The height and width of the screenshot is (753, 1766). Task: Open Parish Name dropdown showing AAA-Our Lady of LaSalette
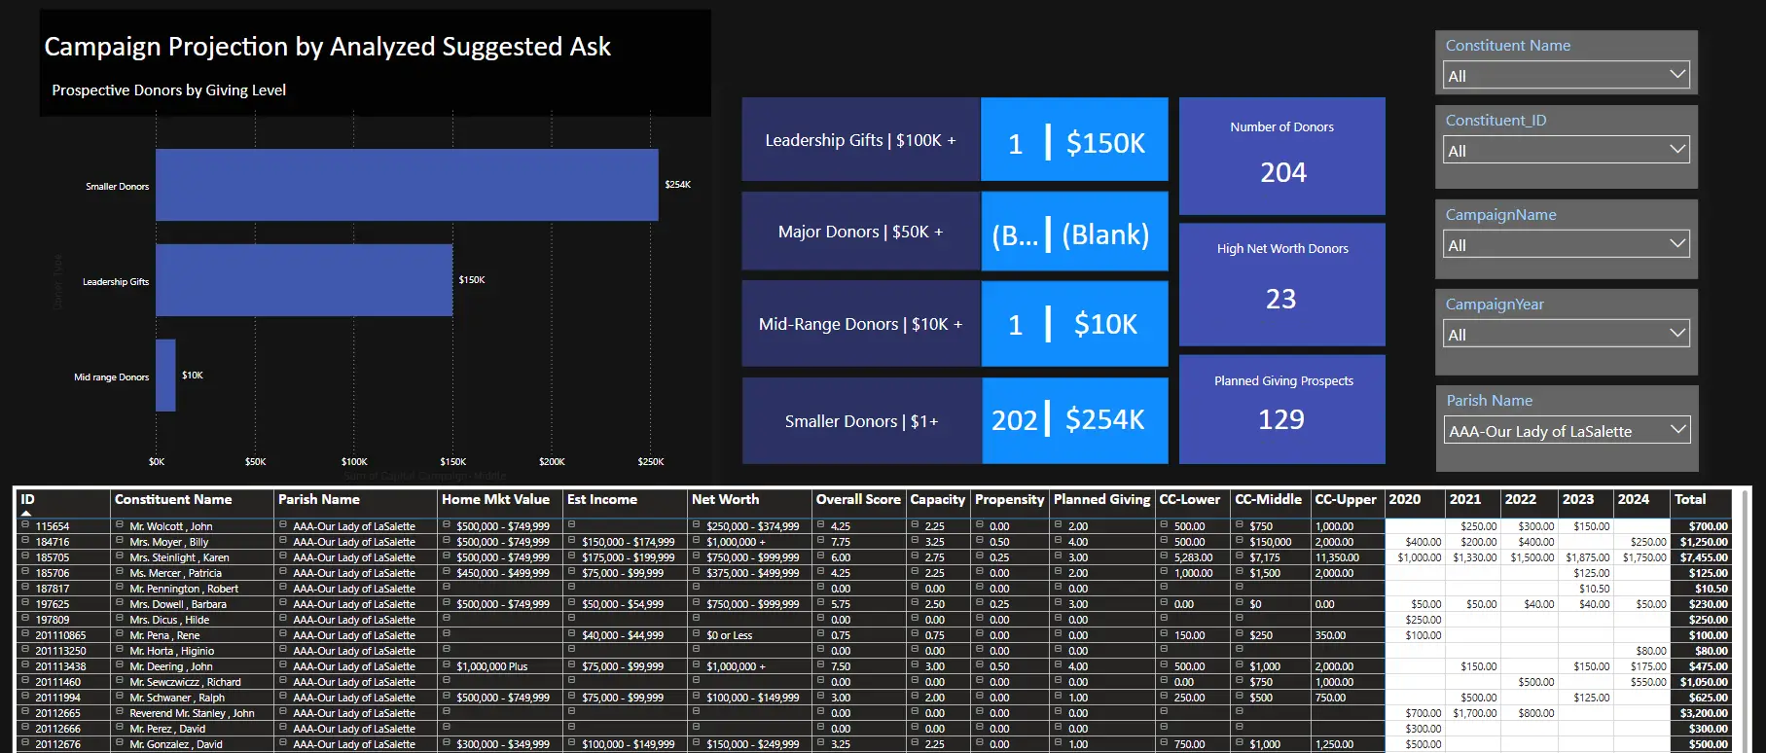click(x=1676, y=430)
